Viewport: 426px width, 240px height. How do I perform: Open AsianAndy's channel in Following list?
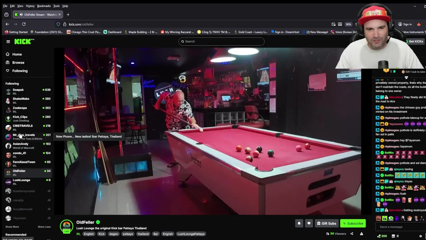28,145
